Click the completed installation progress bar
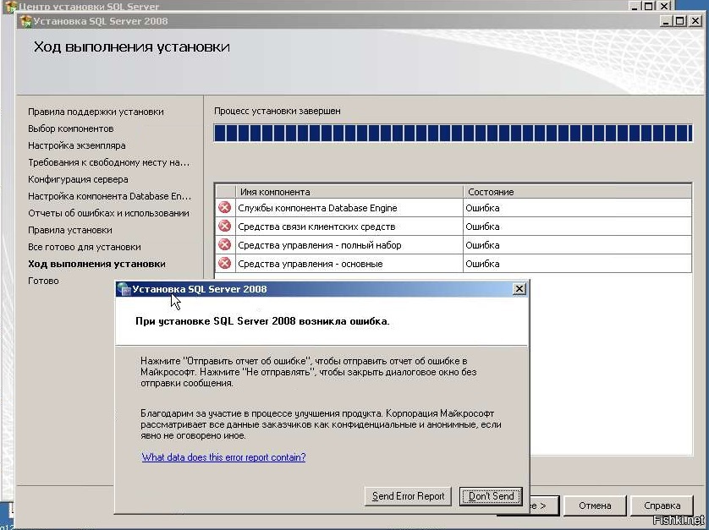 pos(453,134)
